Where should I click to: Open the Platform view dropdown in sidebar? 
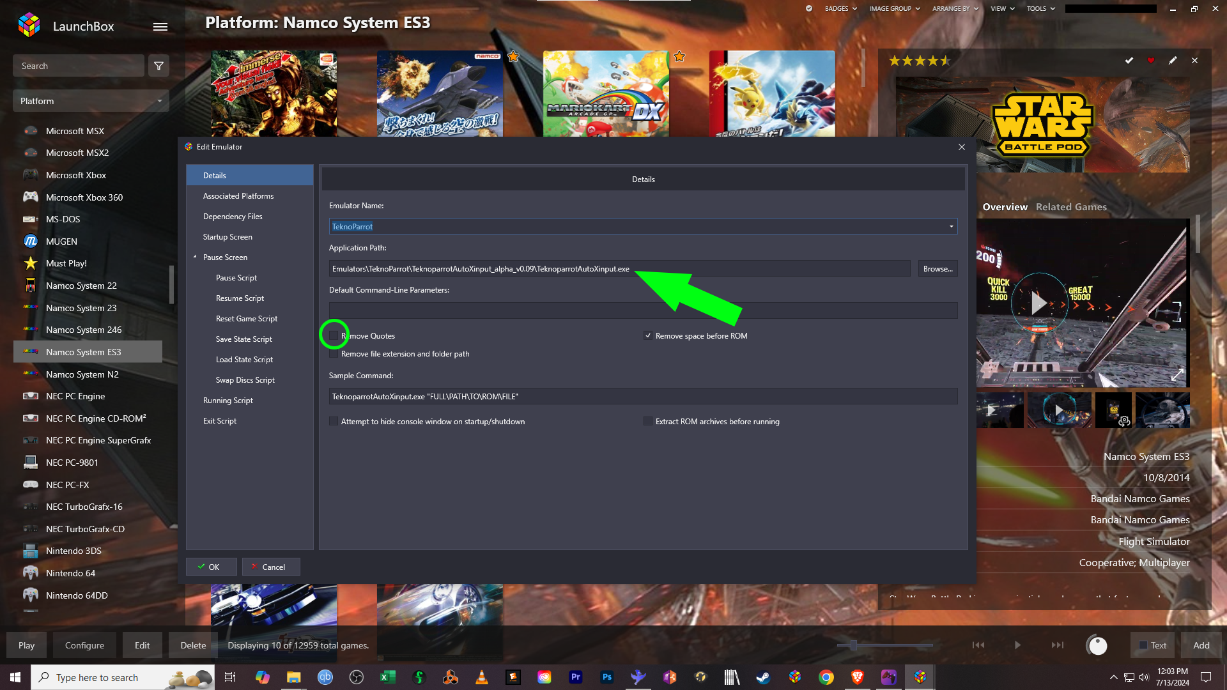coord(91,101)
